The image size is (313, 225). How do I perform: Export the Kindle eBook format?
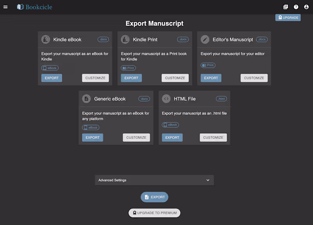52,78
